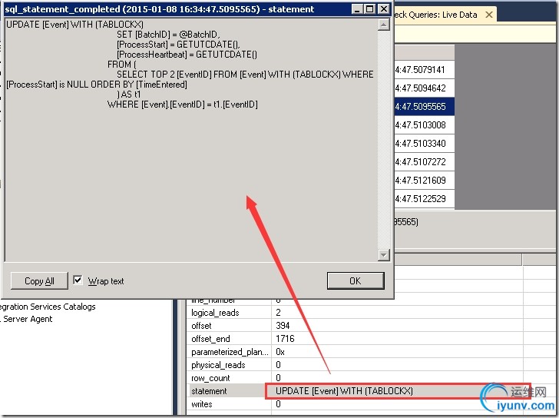Select the event row 4:47.5079141

coord(424,70)
